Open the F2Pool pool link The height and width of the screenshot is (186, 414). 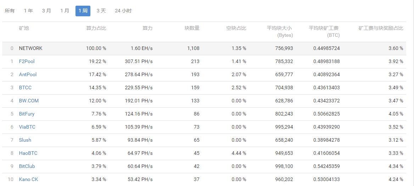coord(27,62)
